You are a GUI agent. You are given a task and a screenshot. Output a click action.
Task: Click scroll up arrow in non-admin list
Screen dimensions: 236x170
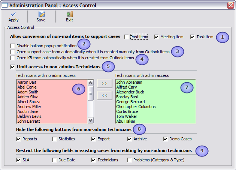pos(90,83)
